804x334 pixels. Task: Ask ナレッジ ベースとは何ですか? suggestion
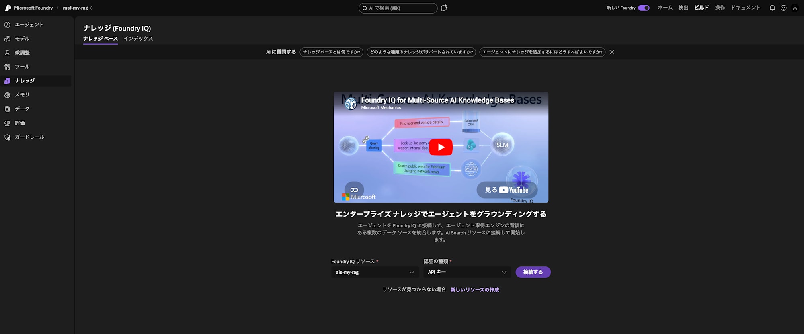tap(332, 52)
